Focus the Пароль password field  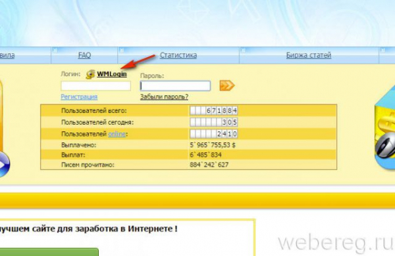click(x=175, y=86)
